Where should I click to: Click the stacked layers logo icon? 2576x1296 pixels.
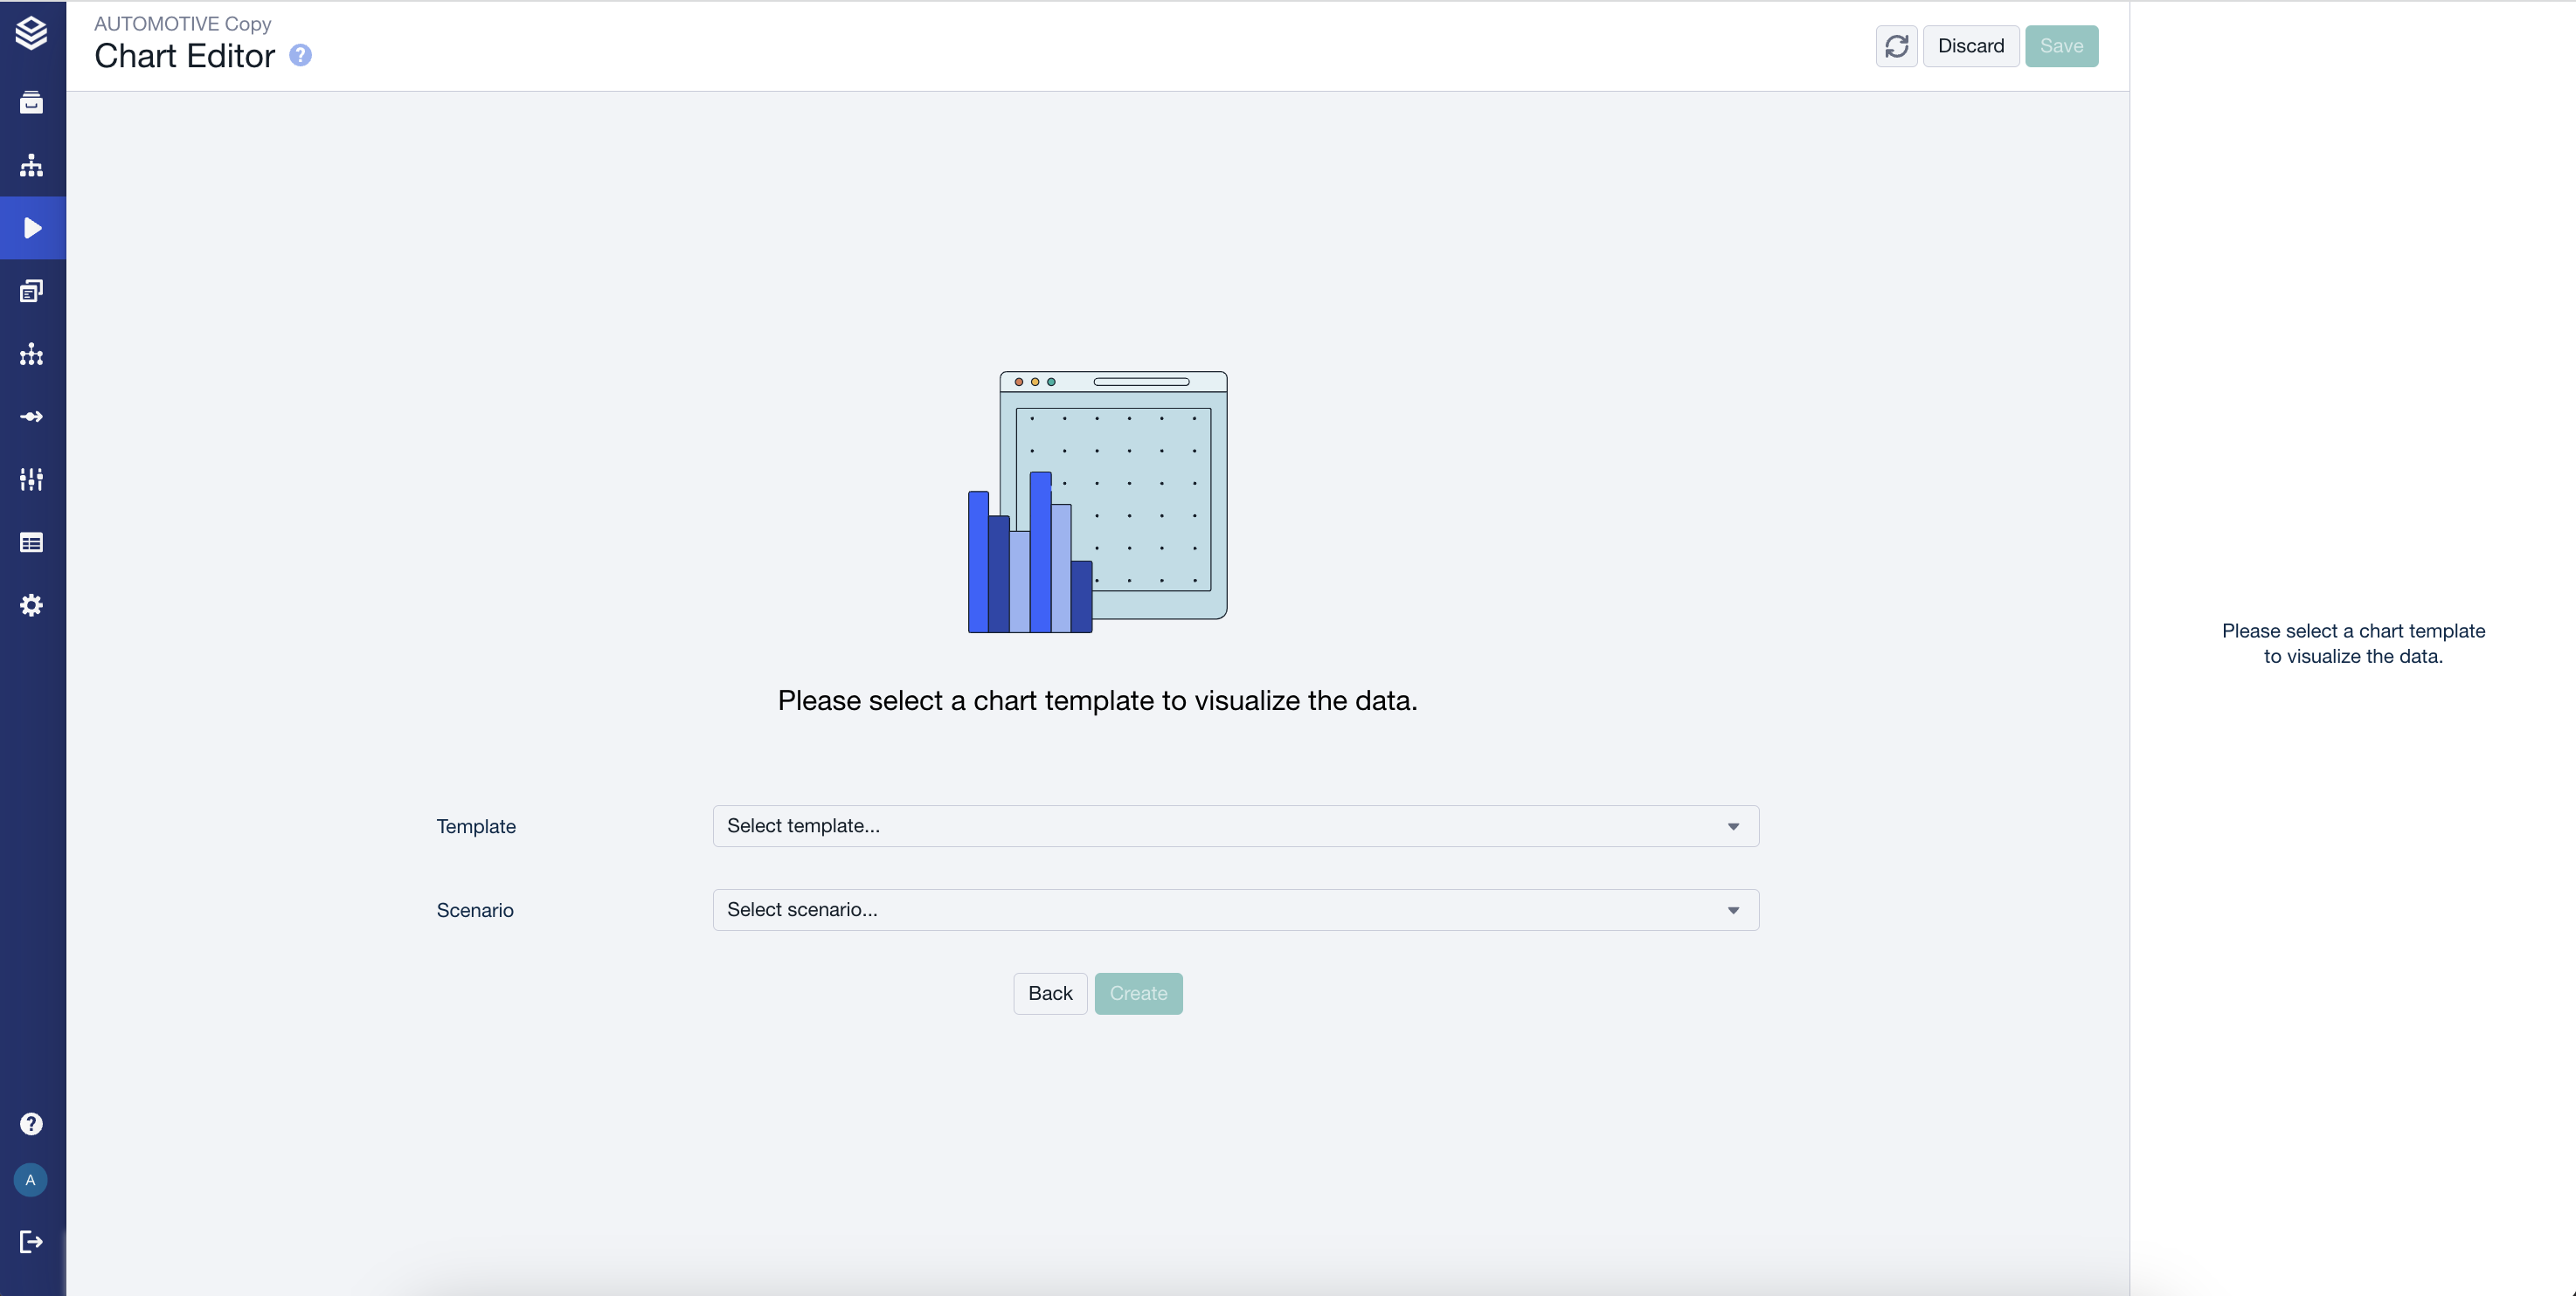(x=32, y=32)
